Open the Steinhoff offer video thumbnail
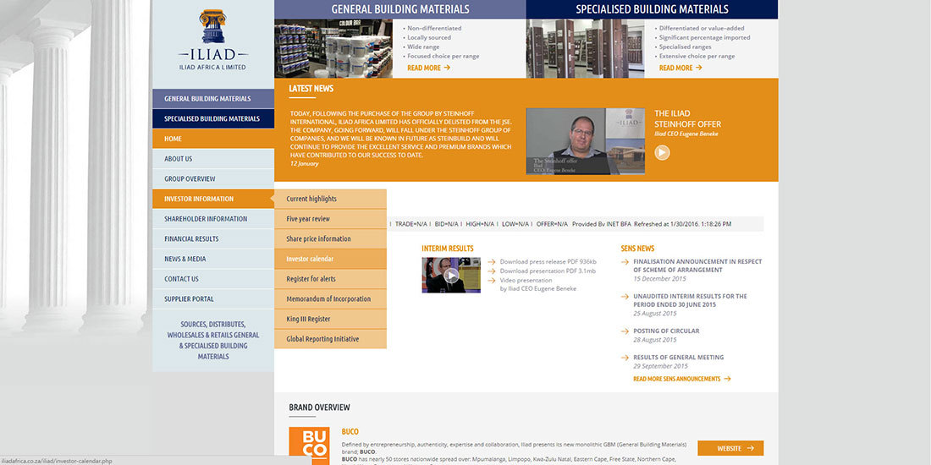This screenshot has width=931, height=465. coord(585,141)
